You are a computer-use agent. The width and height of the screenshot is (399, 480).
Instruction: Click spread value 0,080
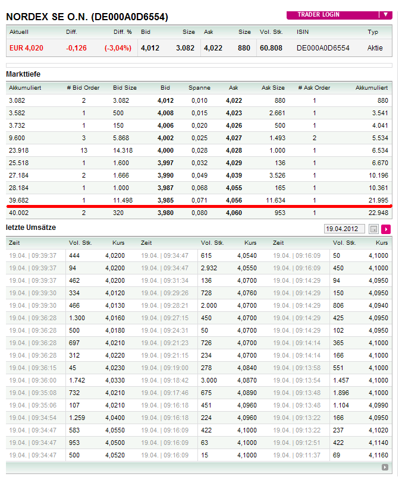pos(200,213)
